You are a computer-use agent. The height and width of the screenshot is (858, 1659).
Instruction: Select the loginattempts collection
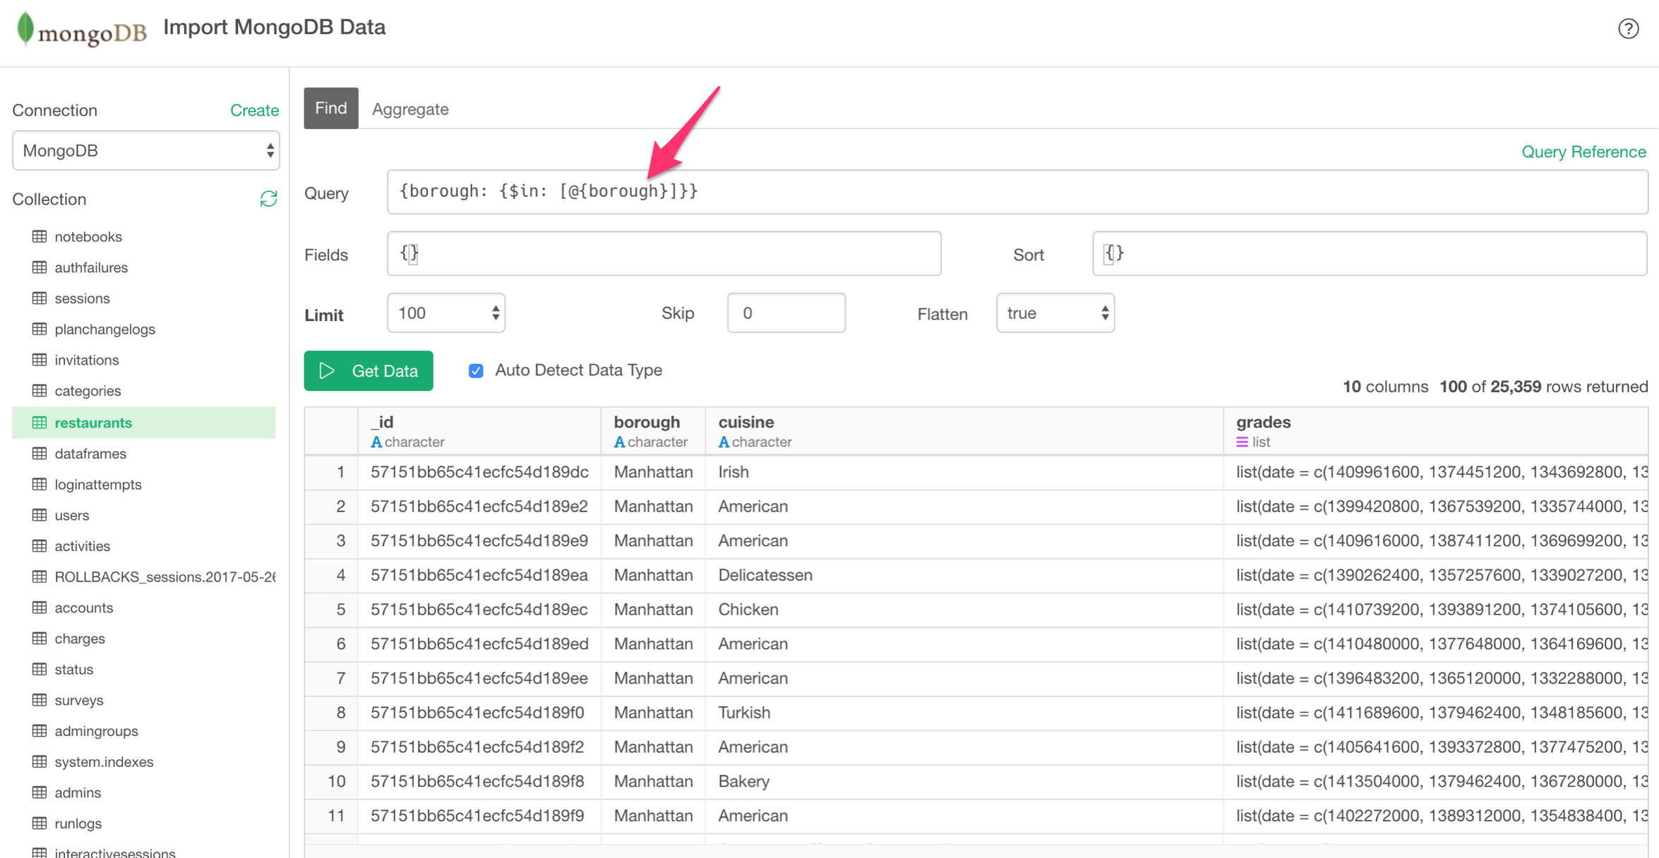(x=98, y=484)
